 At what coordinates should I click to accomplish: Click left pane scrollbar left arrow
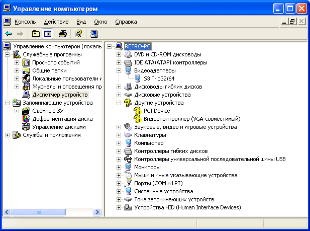pos(7,212)
